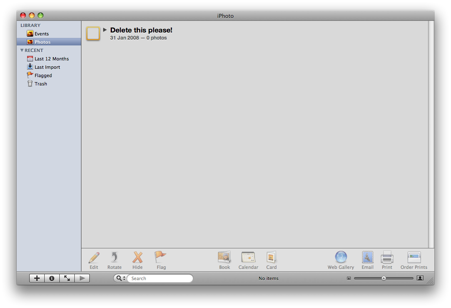Click the '31 Jan 2008 — 0 photos' subtitle
451x308 pixels.
click(138, 38)
